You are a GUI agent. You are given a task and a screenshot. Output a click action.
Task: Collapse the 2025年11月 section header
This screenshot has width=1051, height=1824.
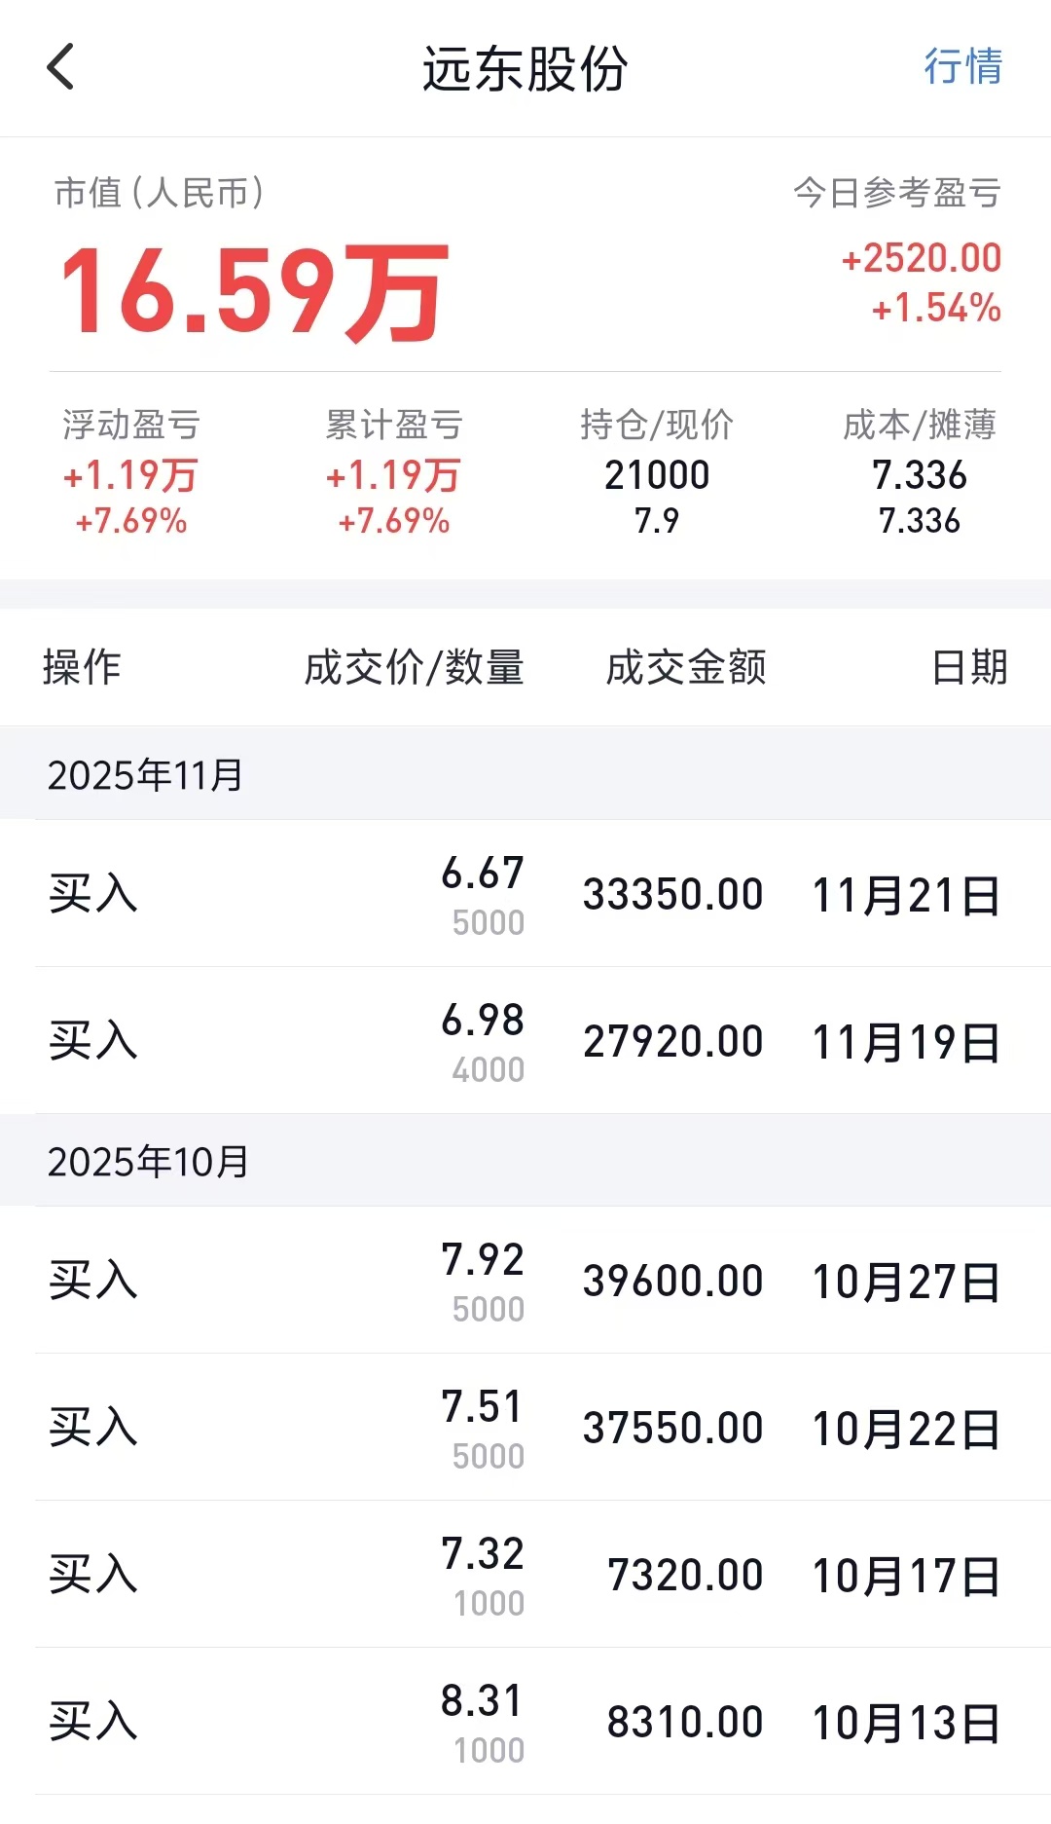click(525, 774)
